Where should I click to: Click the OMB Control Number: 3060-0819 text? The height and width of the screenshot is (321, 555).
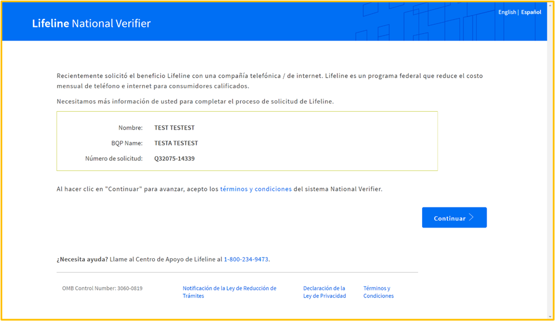pos(103,289)
